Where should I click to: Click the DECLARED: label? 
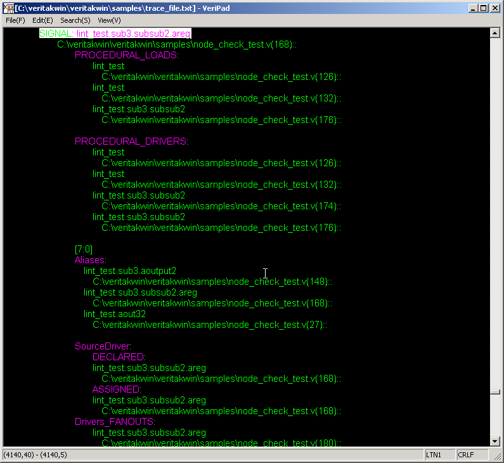click(119, 357)
